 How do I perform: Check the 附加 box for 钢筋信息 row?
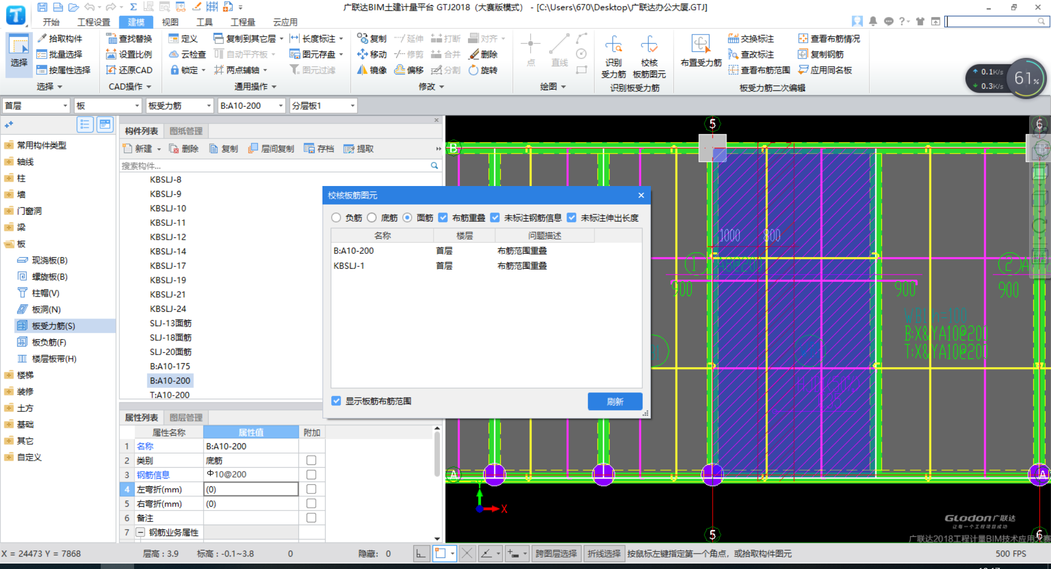pos(311,474)
